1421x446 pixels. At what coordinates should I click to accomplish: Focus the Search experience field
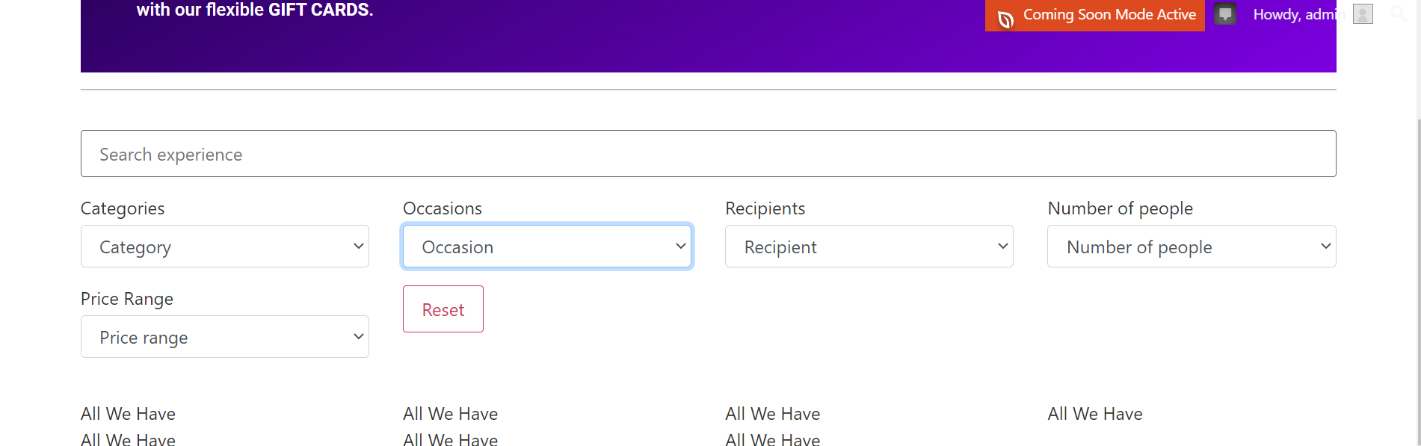(x=708, y=154)
